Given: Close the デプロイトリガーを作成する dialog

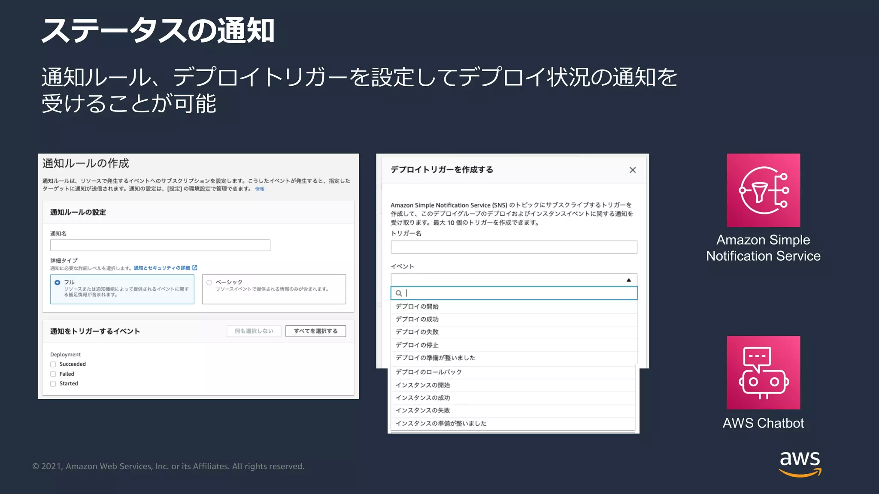Looking at the screenshot, I should coord(633,170).
